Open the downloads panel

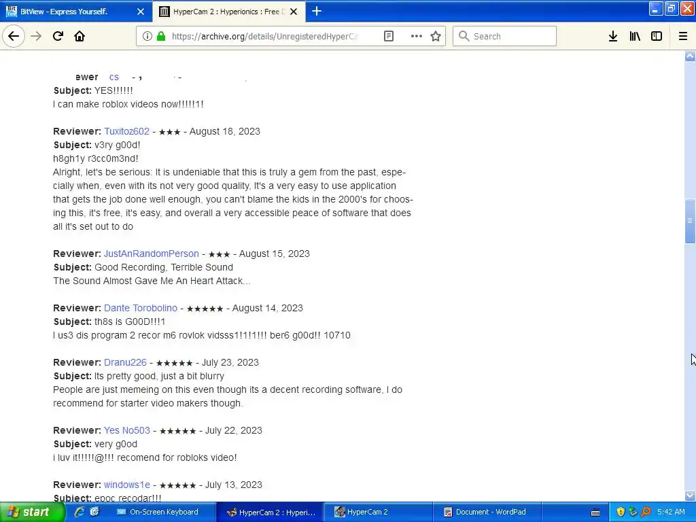point(612,36)
